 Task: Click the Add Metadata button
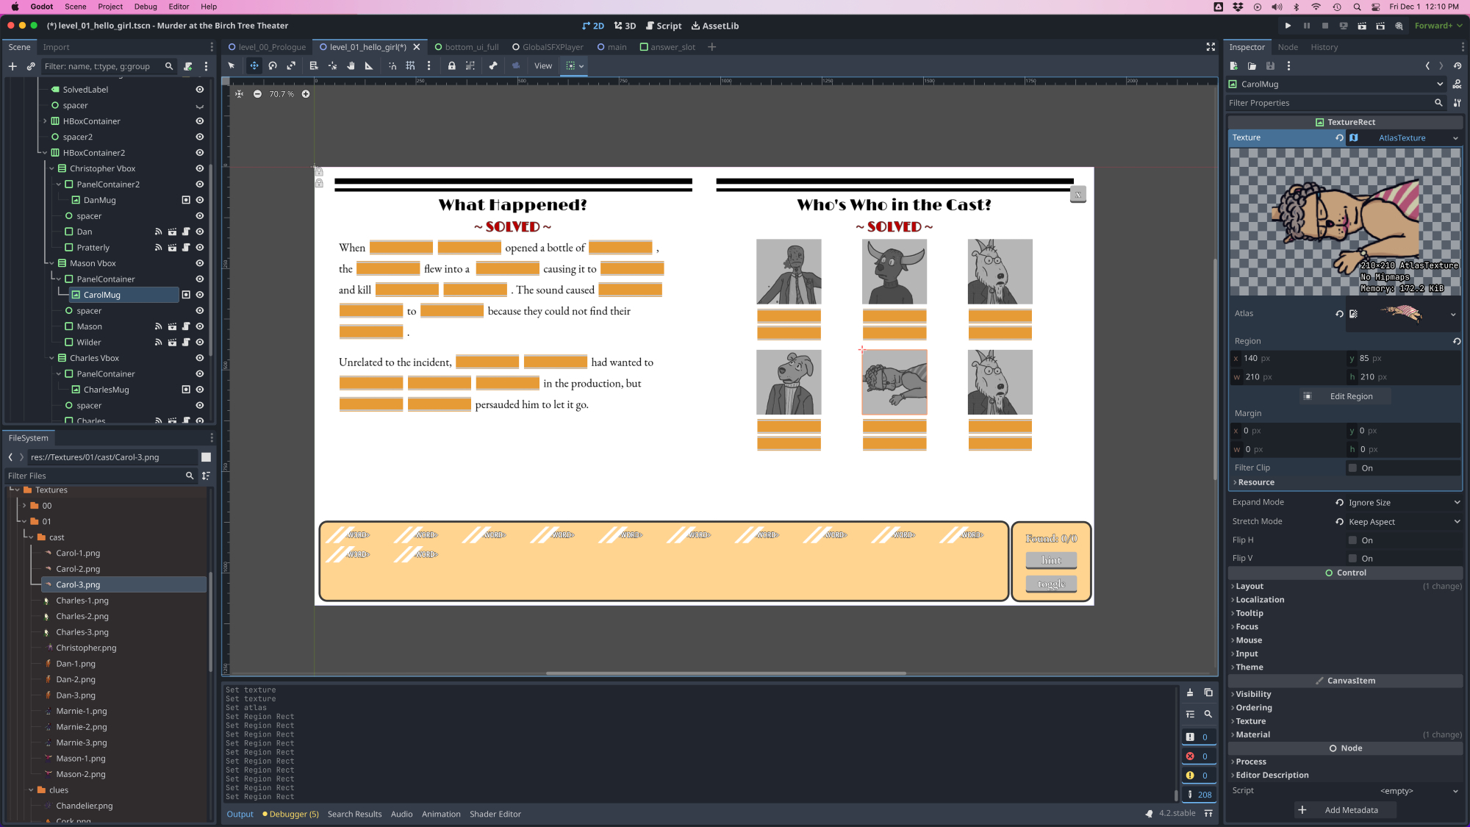click(1344, 810)
